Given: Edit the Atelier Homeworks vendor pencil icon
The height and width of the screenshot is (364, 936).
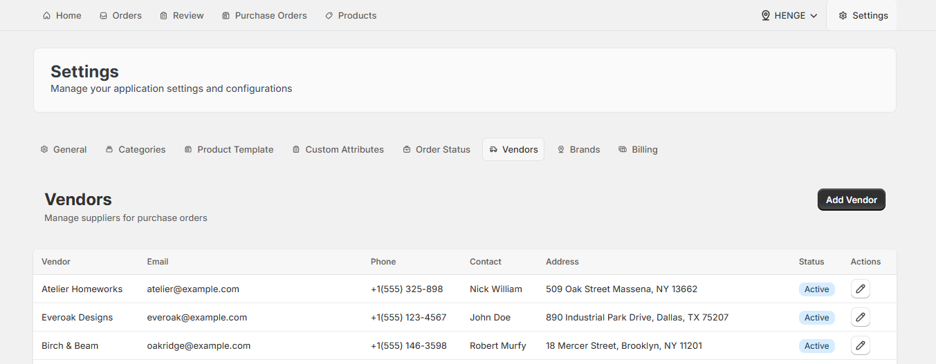Looking at the screenshot, I should [861, 289].
